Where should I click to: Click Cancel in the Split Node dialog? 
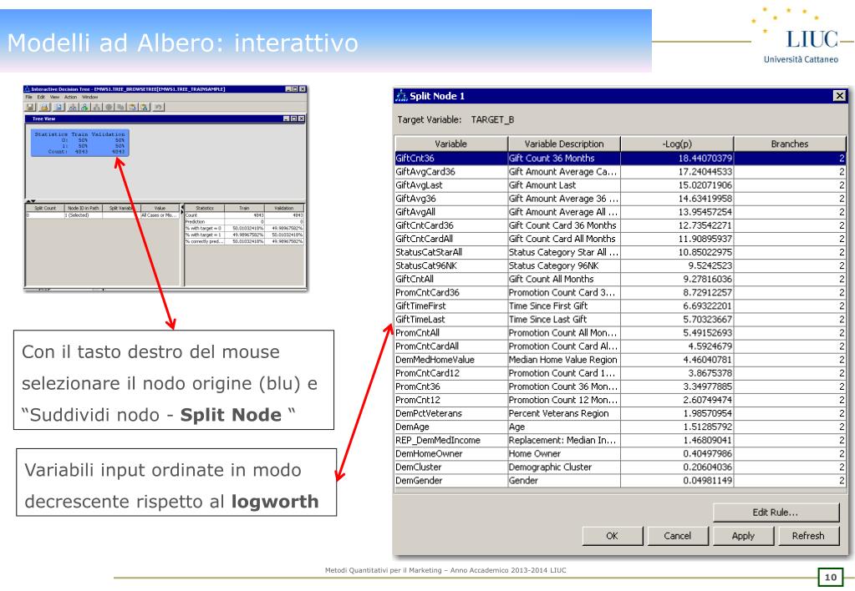(678, 535)
